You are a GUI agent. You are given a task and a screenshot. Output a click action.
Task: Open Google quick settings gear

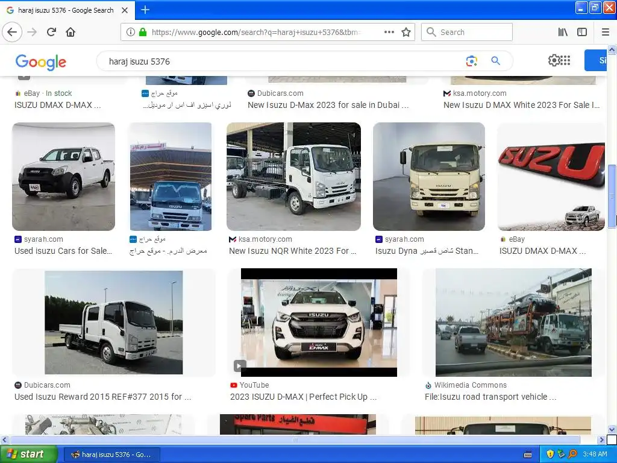pos(553,60)
